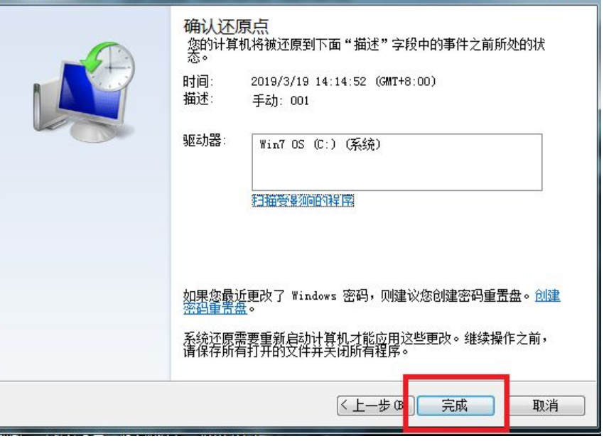Click the restore state explanation paragraph

[x=367, y=51]
